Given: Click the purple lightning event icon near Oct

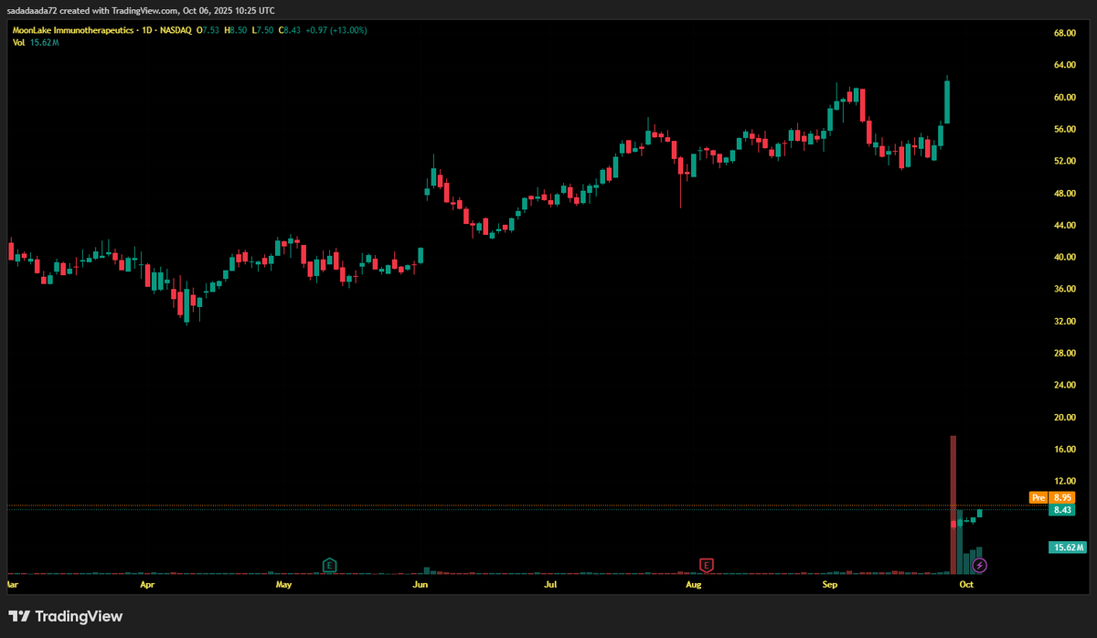Looking at the screenshot, I should (x=979, y=565).
